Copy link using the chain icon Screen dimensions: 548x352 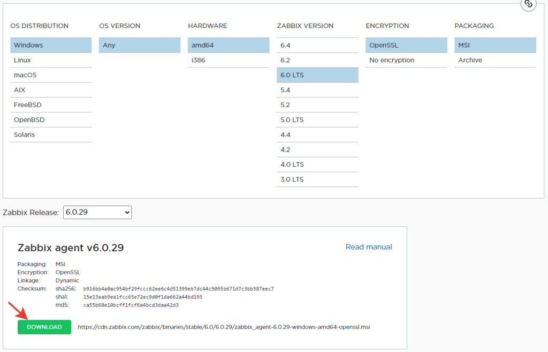pyautogui.click(x=528, y=4)
